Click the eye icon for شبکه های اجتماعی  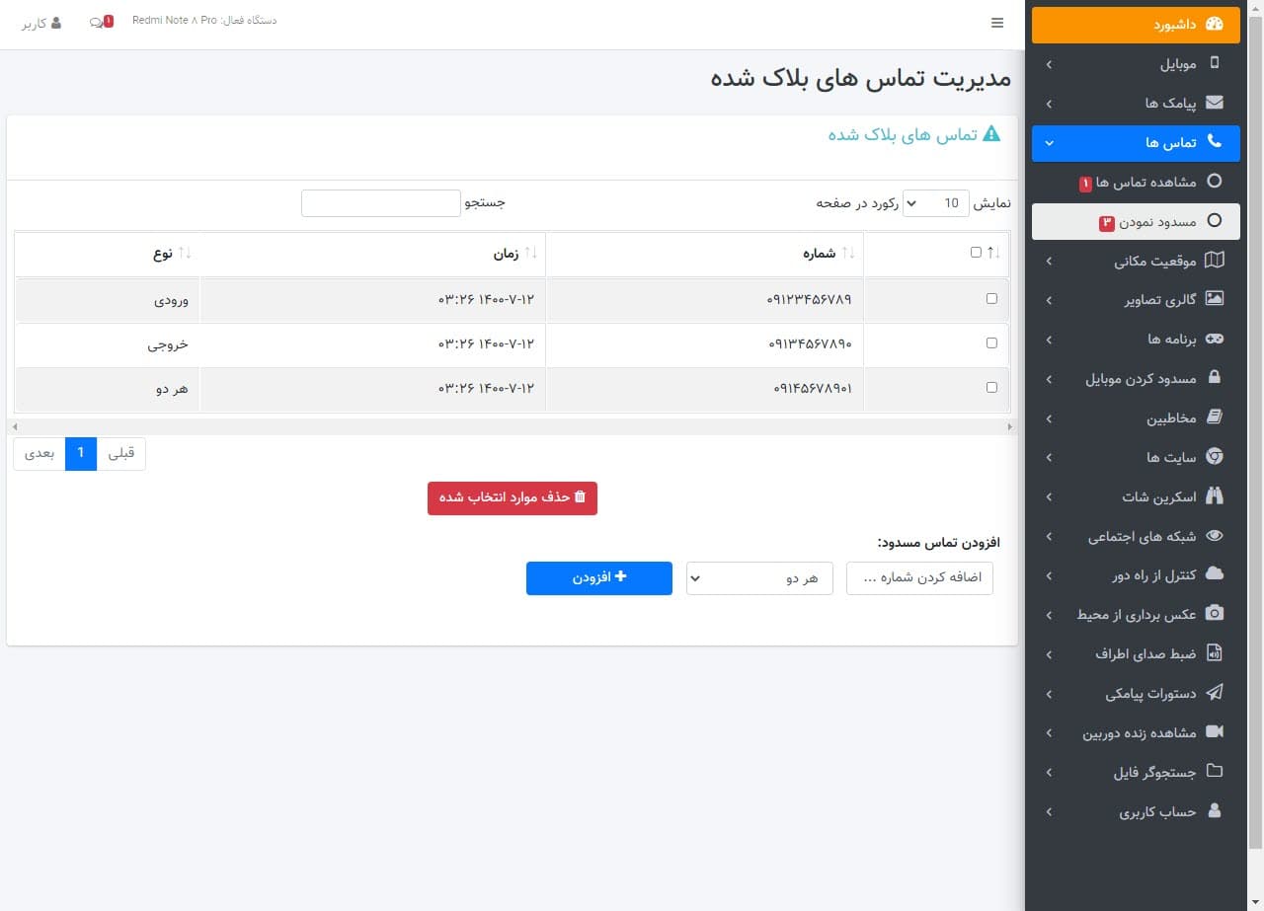point(1215,536)
